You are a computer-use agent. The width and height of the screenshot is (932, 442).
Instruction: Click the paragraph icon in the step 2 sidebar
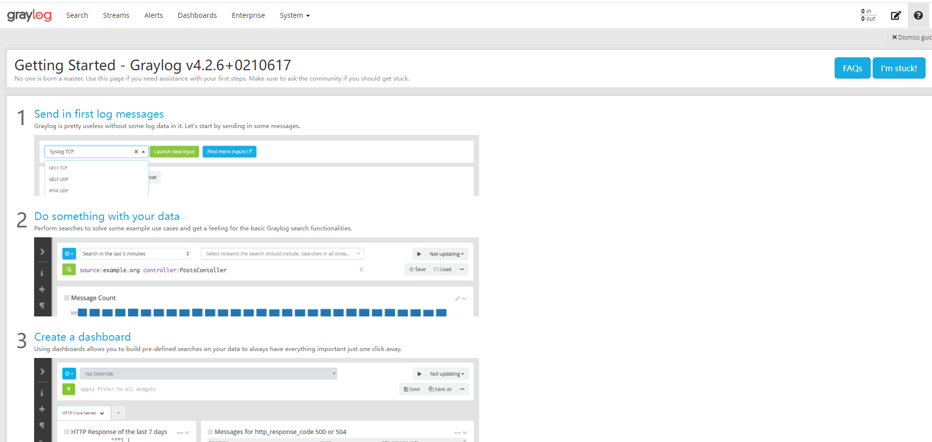tap(42, 306)
